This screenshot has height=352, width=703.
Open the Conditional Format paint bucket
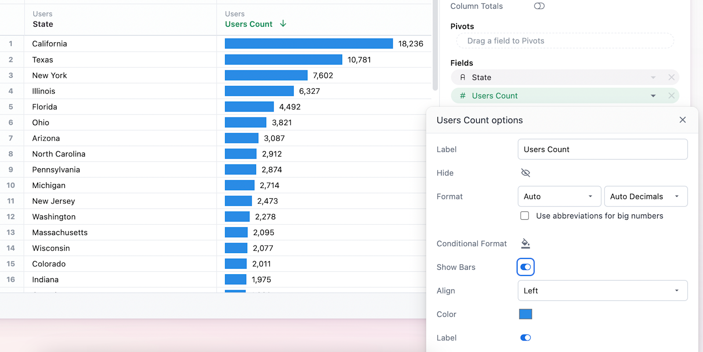click(x=525, y=243)
